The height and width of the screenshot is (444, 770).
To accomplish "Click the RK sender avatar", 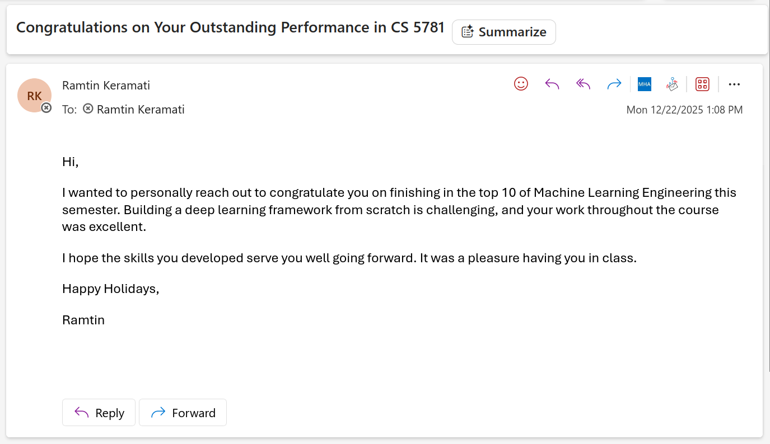I will pyautogui.click(x=34, y=95).
